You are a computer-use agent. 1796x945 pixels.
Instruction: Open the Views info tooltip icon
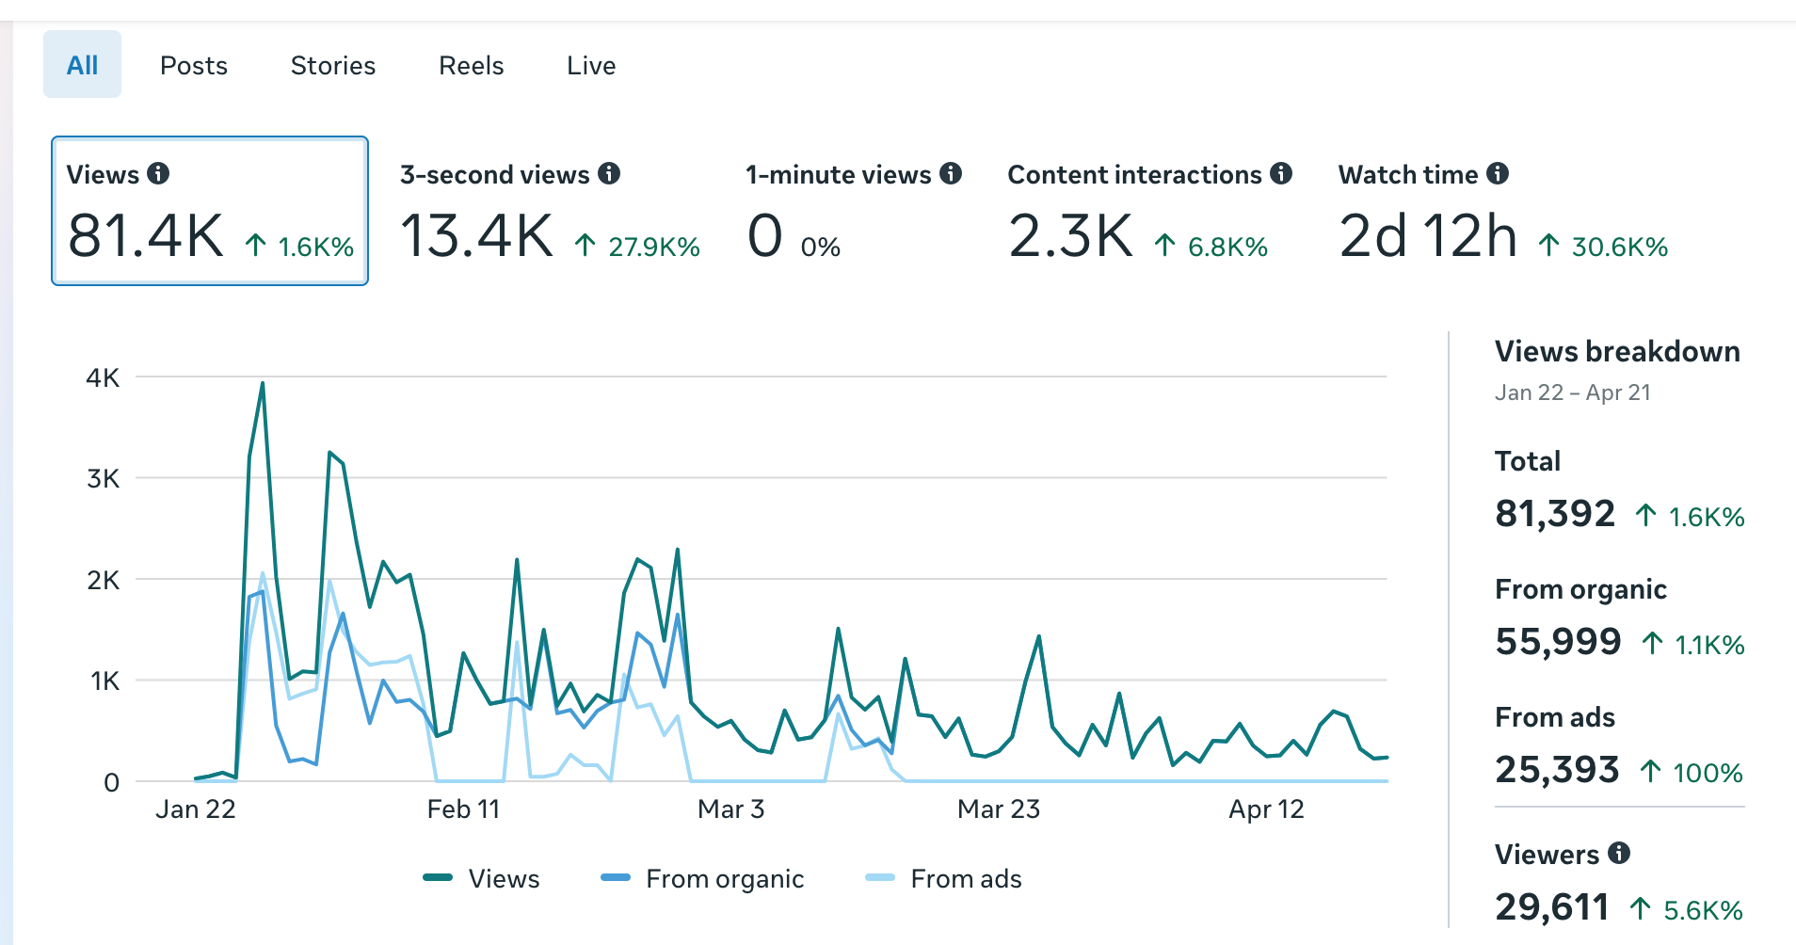(158, 173)
